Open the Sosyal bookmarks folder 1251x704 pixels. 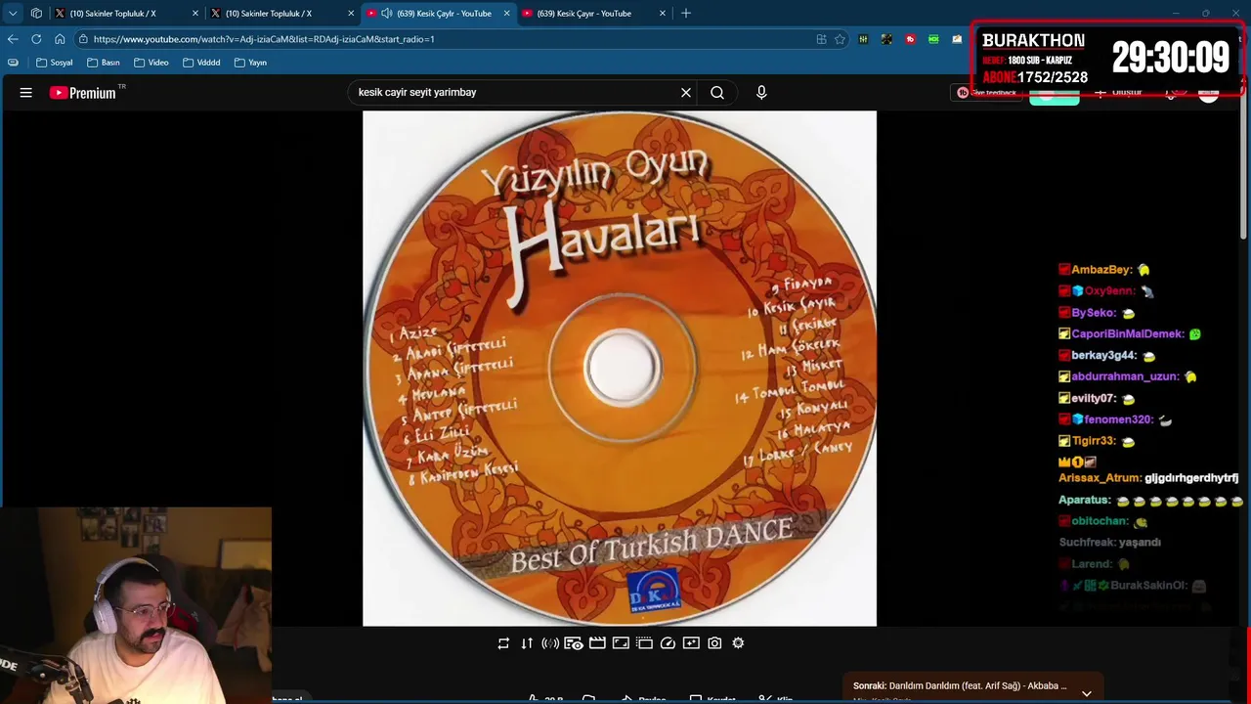[55, 63]
